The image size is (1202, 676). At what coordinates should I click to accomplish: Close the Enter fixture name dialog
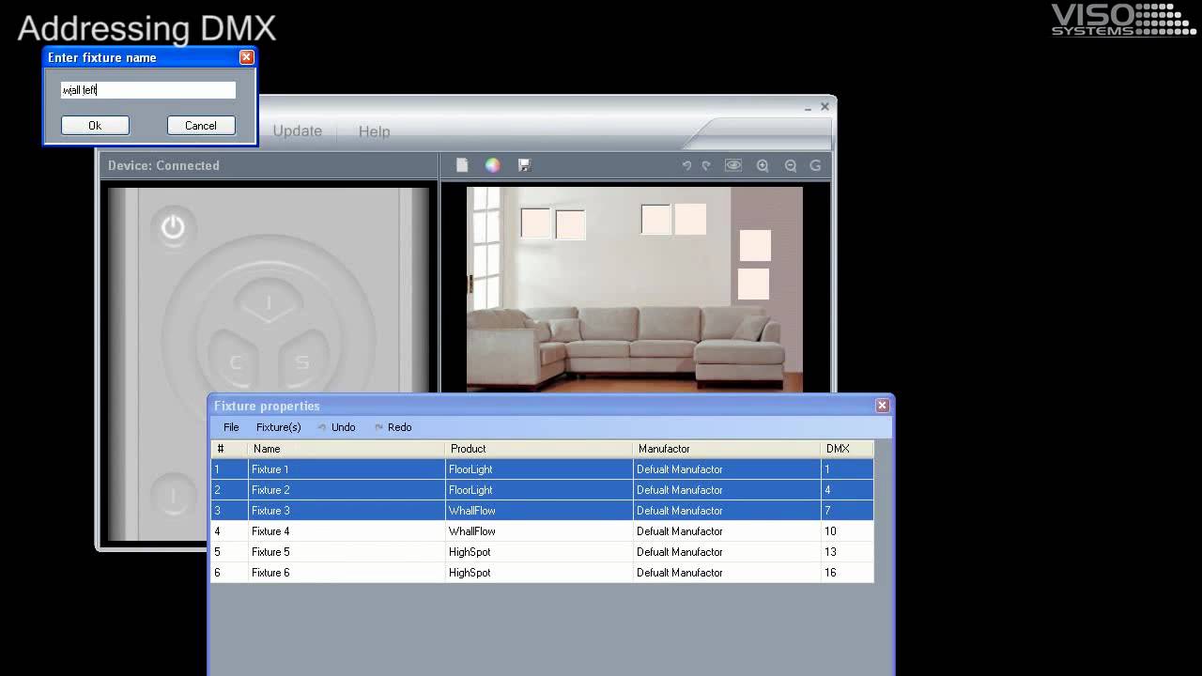(x=246, y=57)
